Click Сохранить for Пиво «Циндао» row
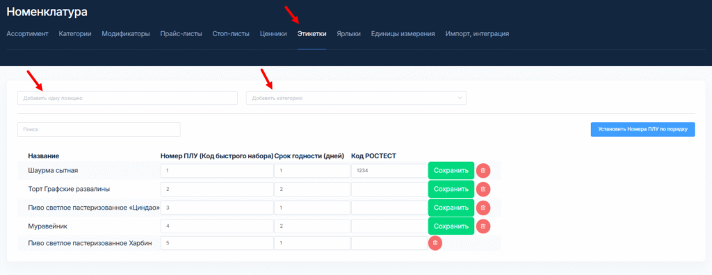 (451, 208)
